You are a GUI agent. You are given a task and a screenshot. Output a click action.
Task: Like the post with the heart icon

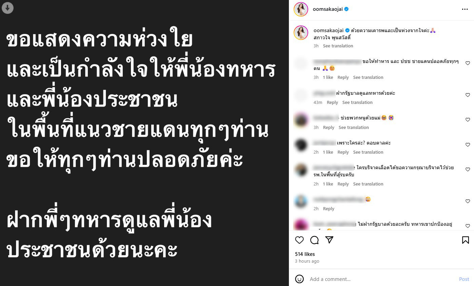pos(299,240)
